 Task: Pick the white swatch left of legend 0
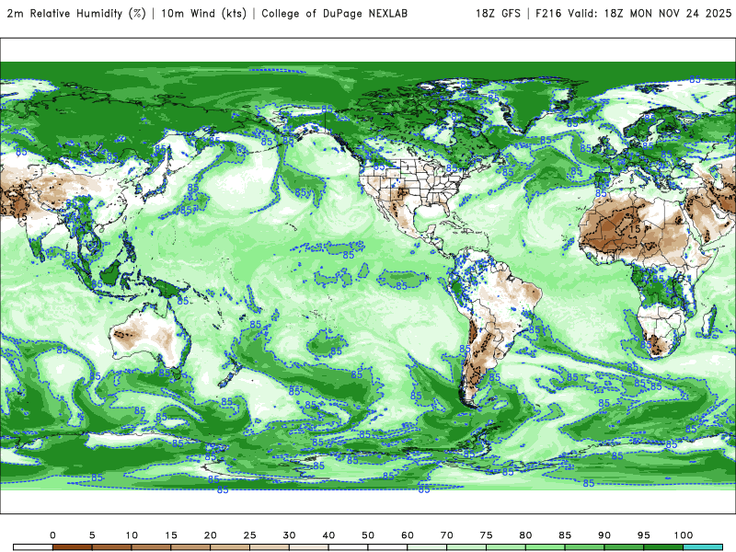click(33, 547)
